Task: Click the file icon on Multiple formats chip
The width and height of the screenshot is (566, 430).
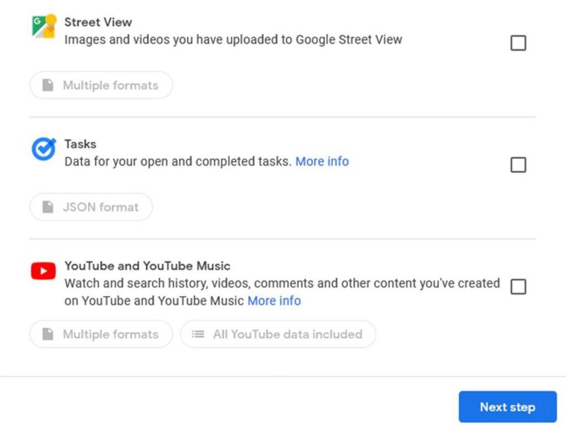Action: (47, 85)
